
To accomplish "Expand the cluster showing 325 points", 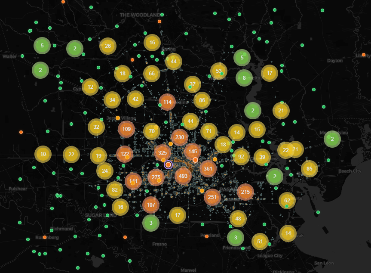I will pos(163,153).
